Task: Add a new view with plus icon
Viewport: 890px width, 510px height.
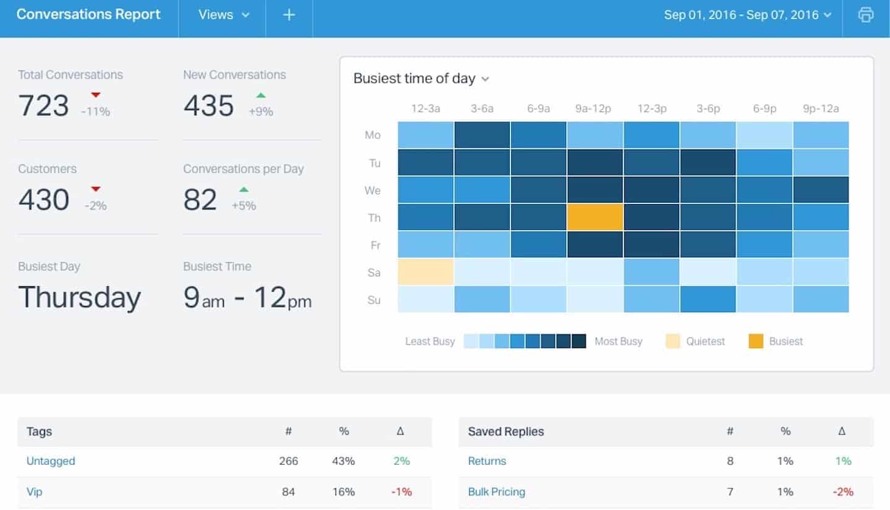Action: (x=289, y=15)
